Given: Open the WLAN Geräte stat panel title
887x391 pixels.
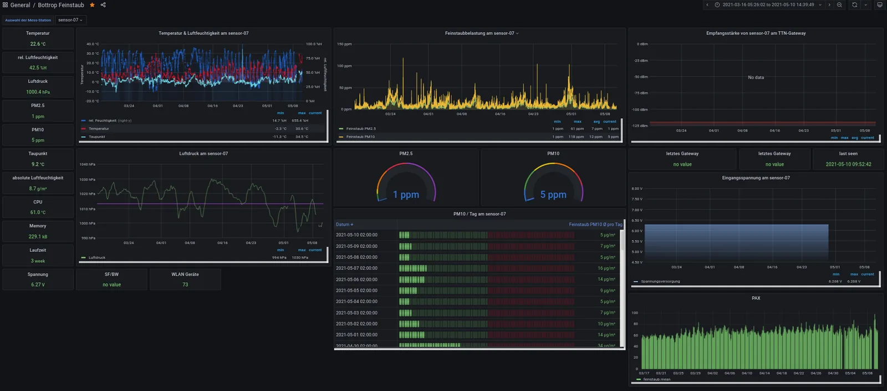Looking at the screenshot, I should (185, 274).
